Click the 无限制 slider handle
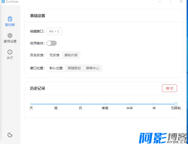Viewport: 188px width, 144px height. point(176,104)
